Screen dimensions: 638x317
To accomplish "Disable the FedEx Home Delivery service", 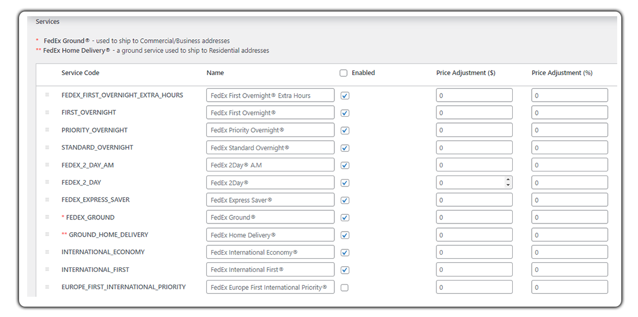I will (x=345, y=235).
